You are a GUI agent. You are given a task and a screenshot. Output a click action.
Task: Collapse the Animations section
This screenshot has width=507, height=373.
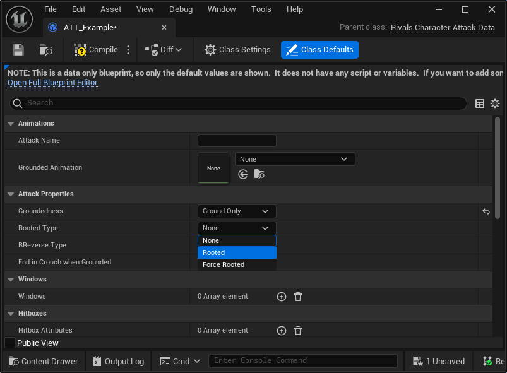[11, 124]
